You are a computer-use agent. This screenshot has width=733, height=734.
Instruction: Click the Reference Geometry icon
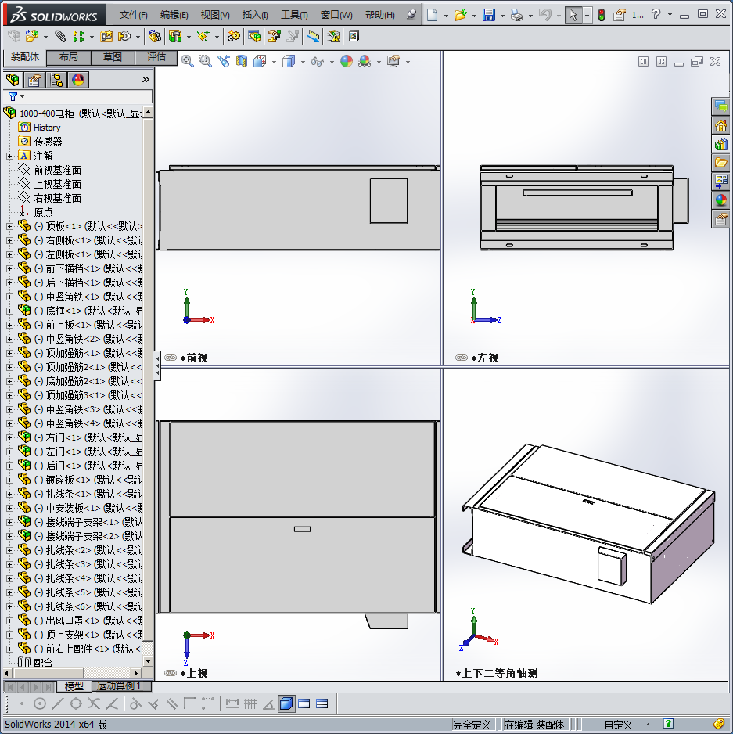[x=203, y=36]
